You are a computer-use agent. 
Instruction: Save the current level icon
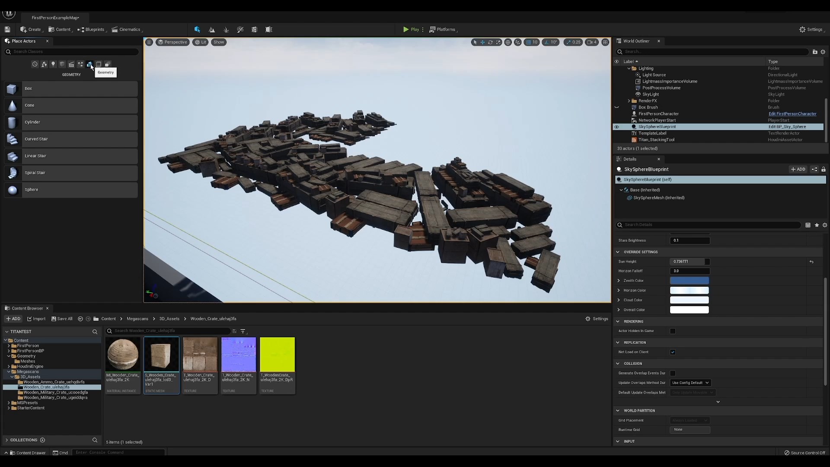click(x=7, y=29)
